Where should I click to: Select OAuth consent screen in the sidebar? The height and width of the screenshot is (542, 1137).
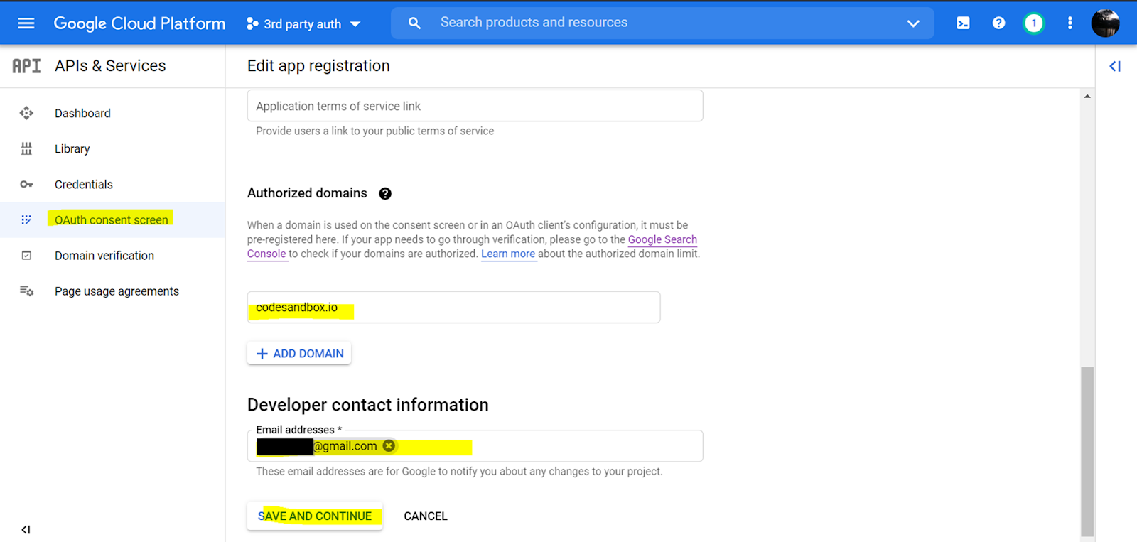click(112, 219)
